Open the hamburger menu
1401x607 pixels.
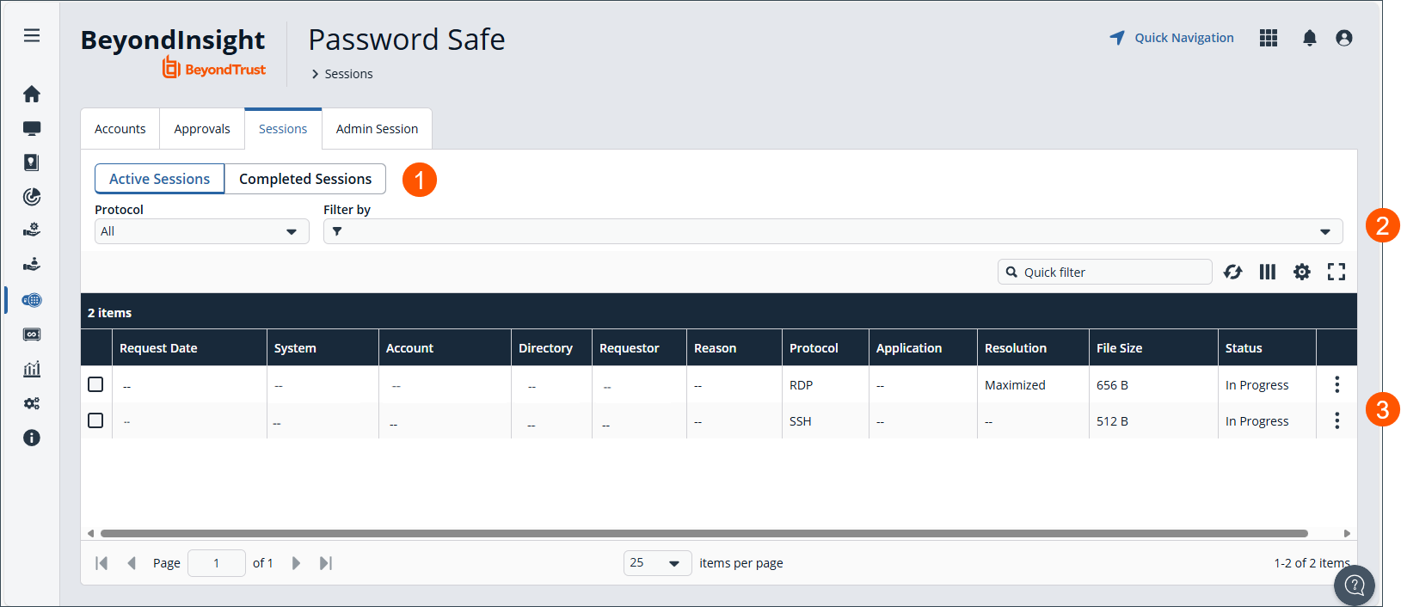pos(32,35)
